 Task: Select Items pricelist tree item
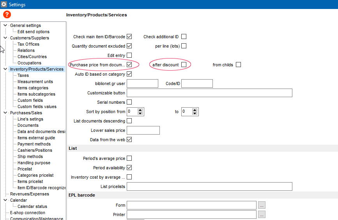(x=30, y=182)
